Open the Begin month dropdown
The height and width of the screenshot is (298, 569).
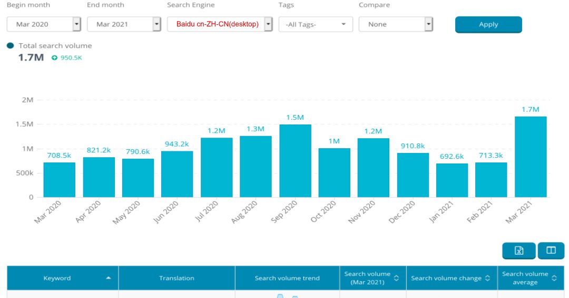click(x=76, y=24)
